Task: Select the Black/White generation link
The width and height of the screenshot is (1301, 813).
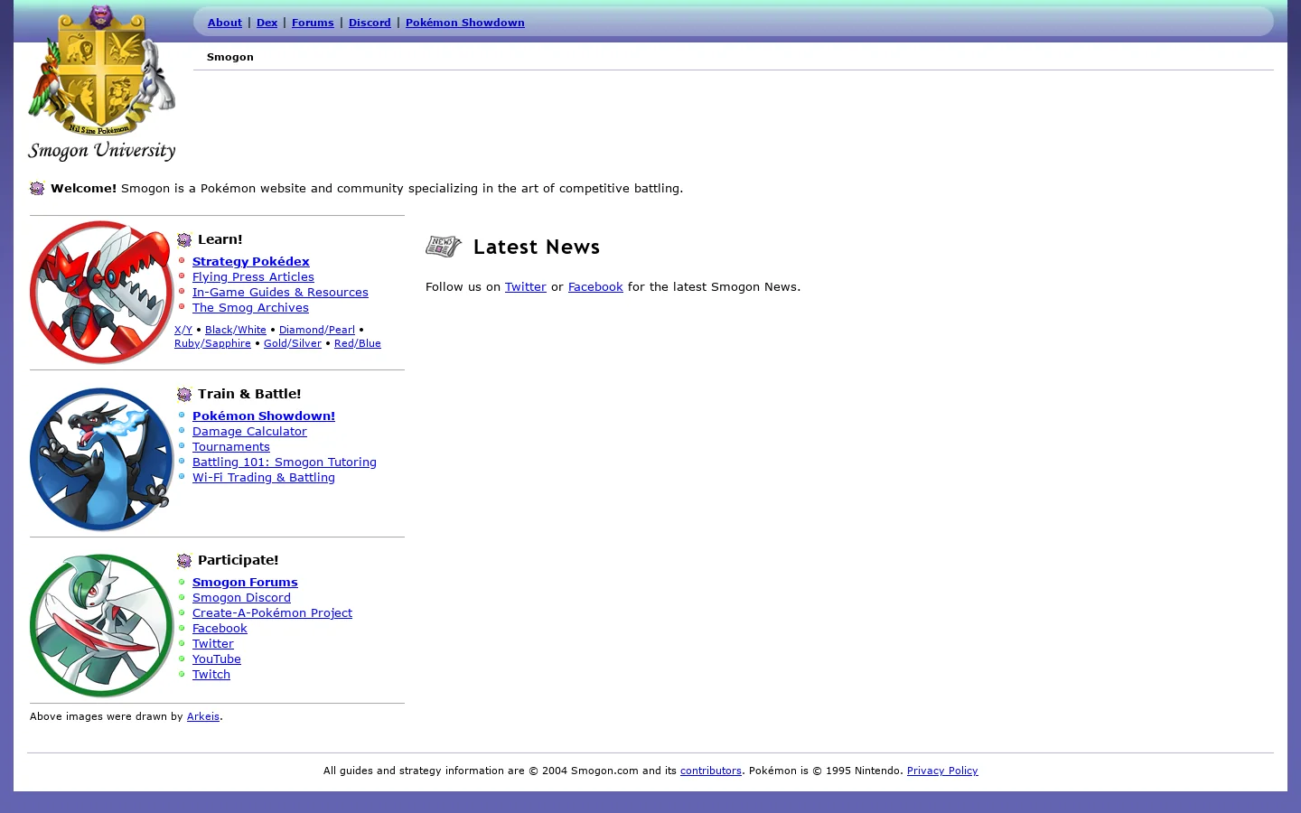Action: 236,330
